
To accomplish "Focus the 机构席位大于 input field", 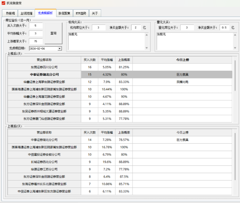I will tap(99, 28).
